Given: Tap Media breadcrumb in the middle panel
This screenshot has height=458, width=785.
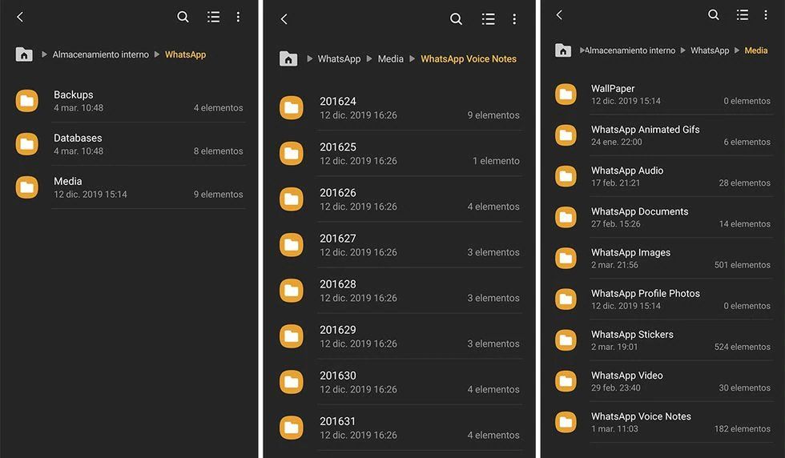Looking at the screenshot, I should pyautogui.click(x=391, y=58).
